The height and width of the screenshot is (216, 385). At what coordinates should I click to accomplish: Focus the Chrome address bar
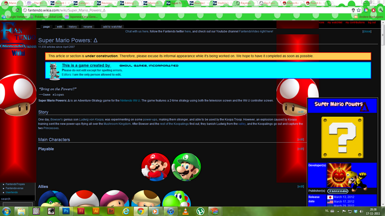[x=186, y=10]
